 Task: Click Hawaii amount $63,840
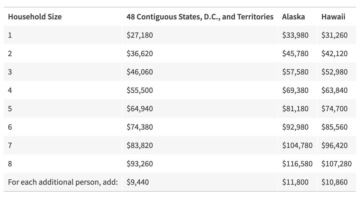(x=334, y=90)
